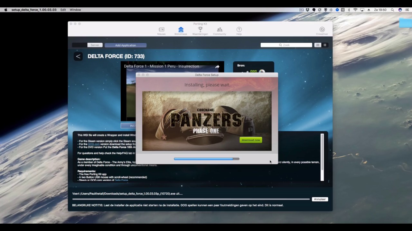
Task: Open Spotlight search
Action: (392, 10)
